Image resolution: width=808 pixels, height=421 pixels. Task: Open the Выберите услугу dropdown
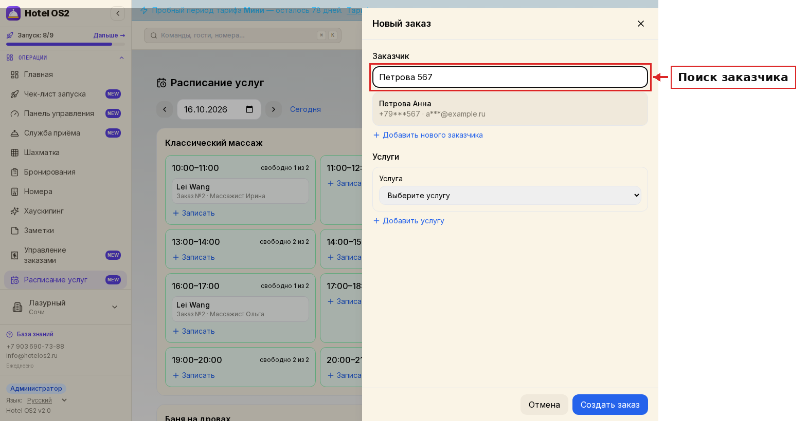pyautogui.click(x=510, y=196)
